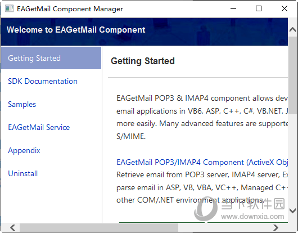This screenshot has height=233, width=298.
Task: Maximize the Component Manager window
Action: coord(259,8)
